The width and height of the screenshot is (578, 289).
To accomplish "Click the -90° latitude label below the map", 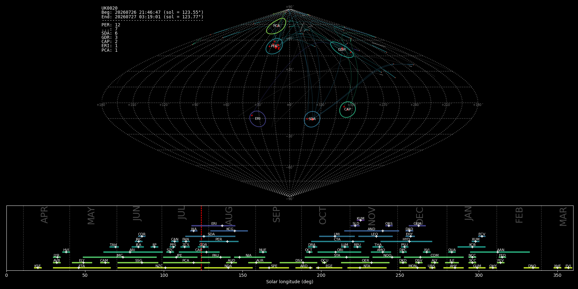I will coord(290,199).
